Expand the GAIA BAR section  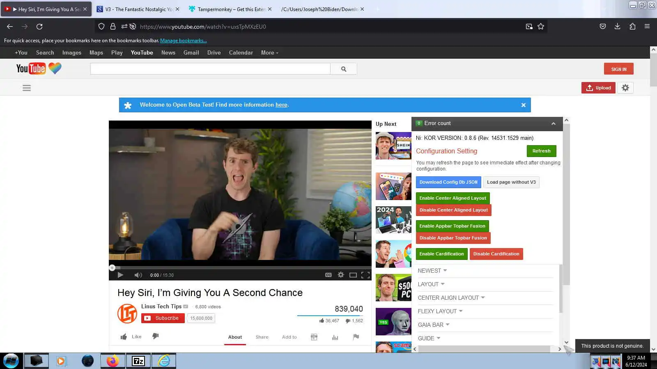point(434,325)
